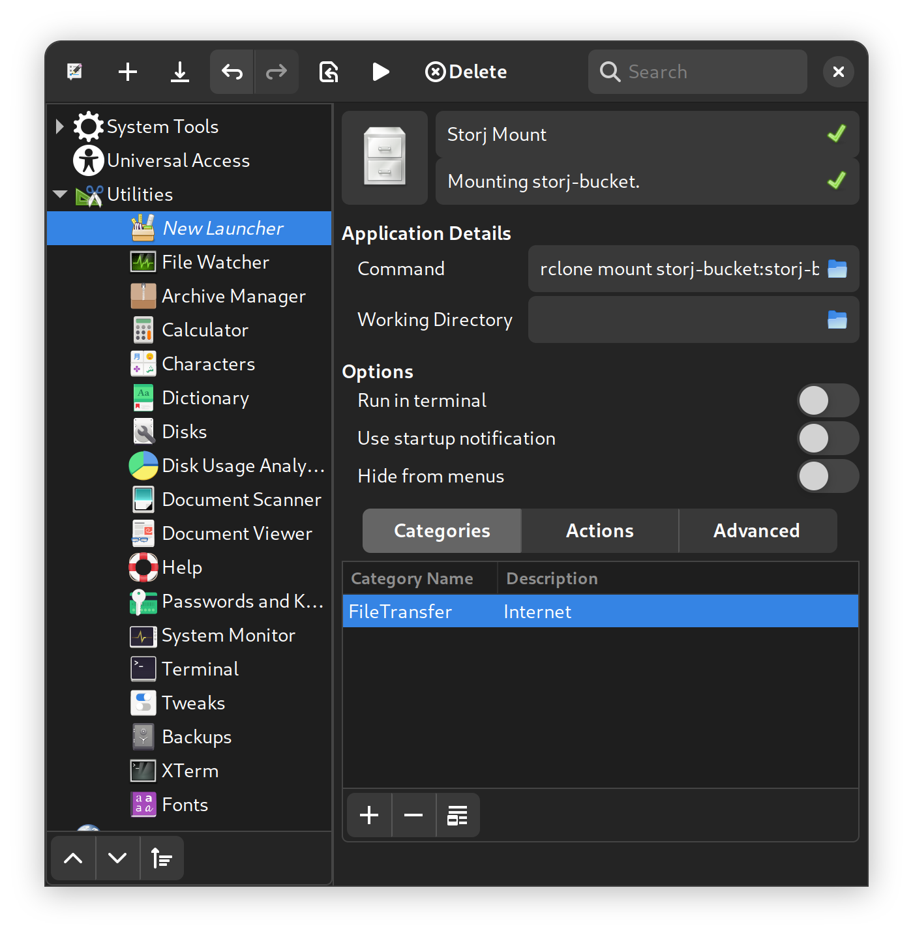This screenshot has width=913, height=935.
Task: Confirm name with green checkmark
Action: pos(837,134)
